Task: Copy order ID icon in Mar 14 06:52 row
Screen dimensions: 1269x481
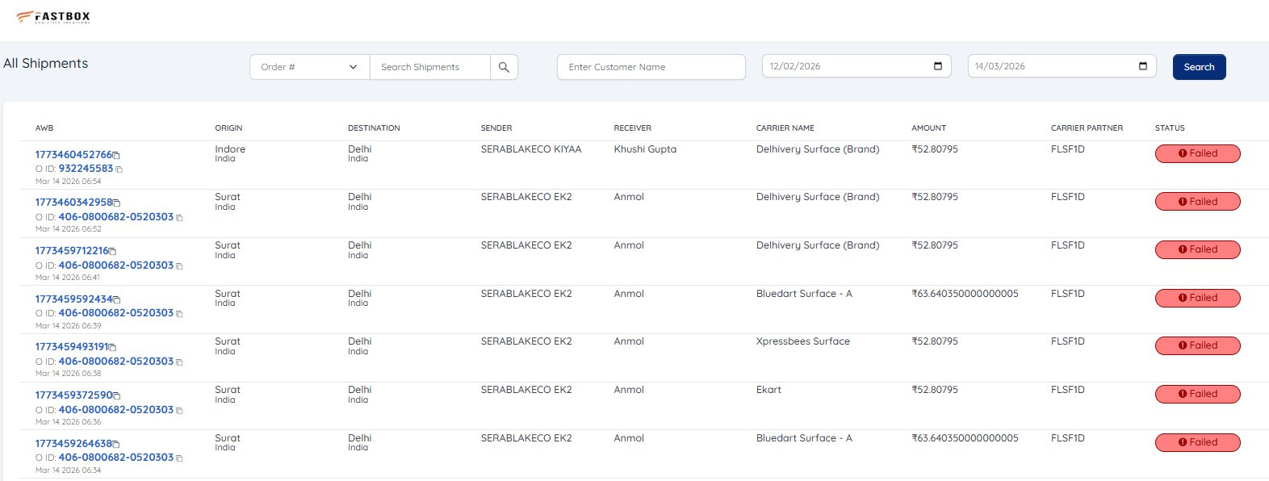Action: coord(179,218)
